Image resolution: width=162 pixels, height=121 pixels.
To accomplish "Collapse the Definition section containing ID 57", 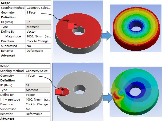I will point(26,17).
